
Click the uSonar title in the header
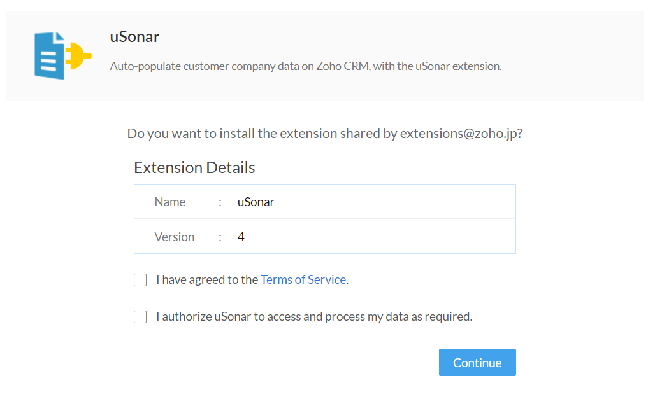pyautogui.click(x=134, y=36)
